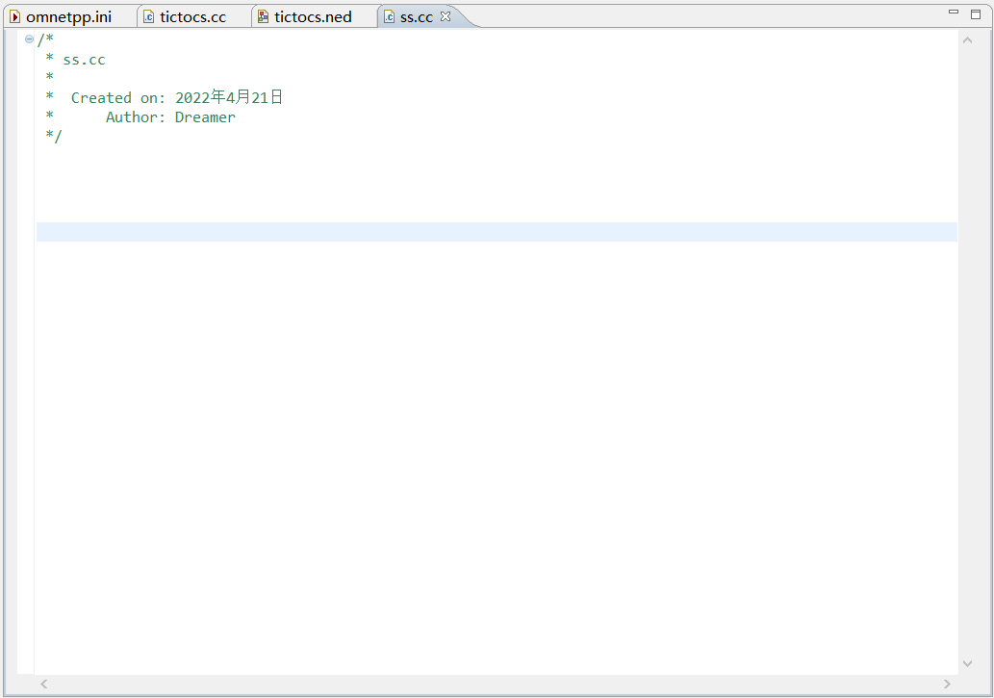Click the tictocs.ned file icon
The height and width of the screenshot is (698, 994).
tap(263, 17)
